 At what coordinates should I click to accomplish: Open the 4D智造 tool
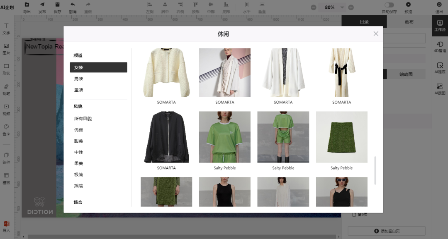(440, 47)
